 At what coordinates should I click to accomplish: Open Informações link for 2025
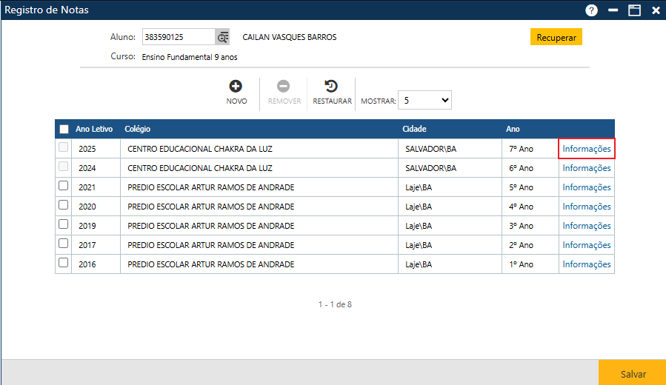tap(587, 149)
